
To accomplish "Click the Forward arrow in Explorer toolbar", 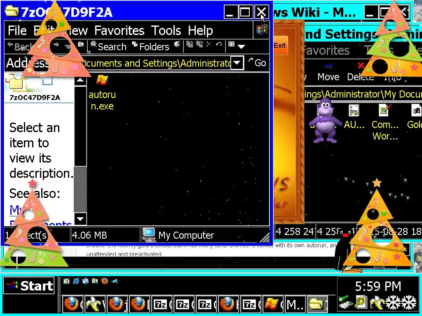I will [56, 44].
